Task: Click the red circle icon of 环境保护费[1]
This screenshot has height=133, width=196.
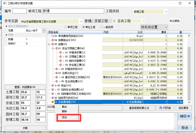Action: click(60, 52)
